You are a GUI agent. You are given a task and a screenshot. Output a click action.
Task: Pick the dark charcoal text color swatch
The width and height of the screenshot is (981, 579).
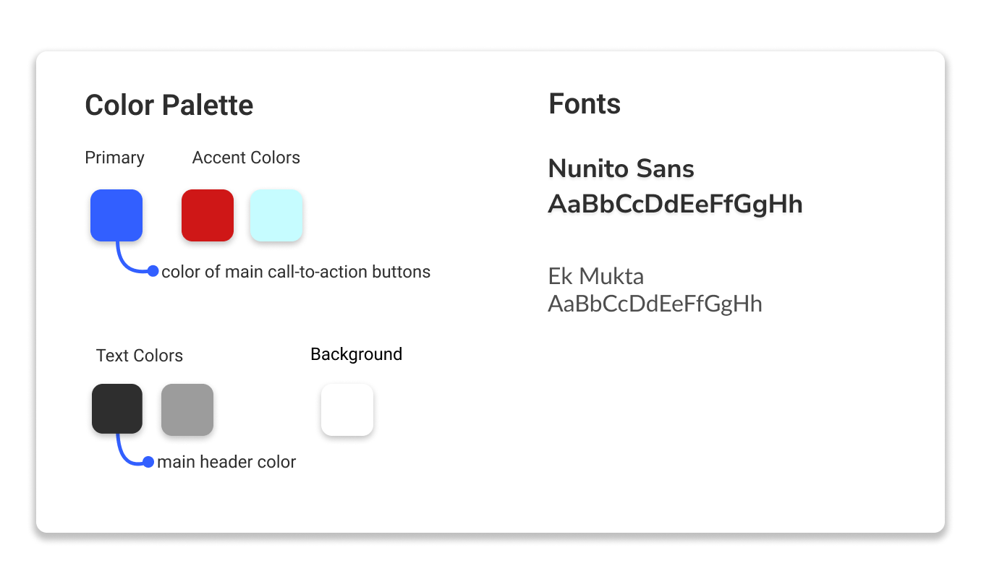117,408
